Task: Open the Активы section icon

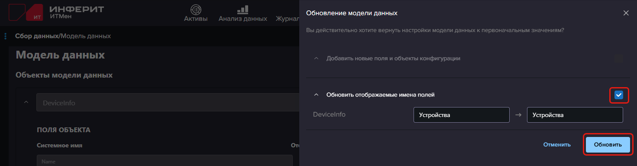Action: tap(196, 9)
